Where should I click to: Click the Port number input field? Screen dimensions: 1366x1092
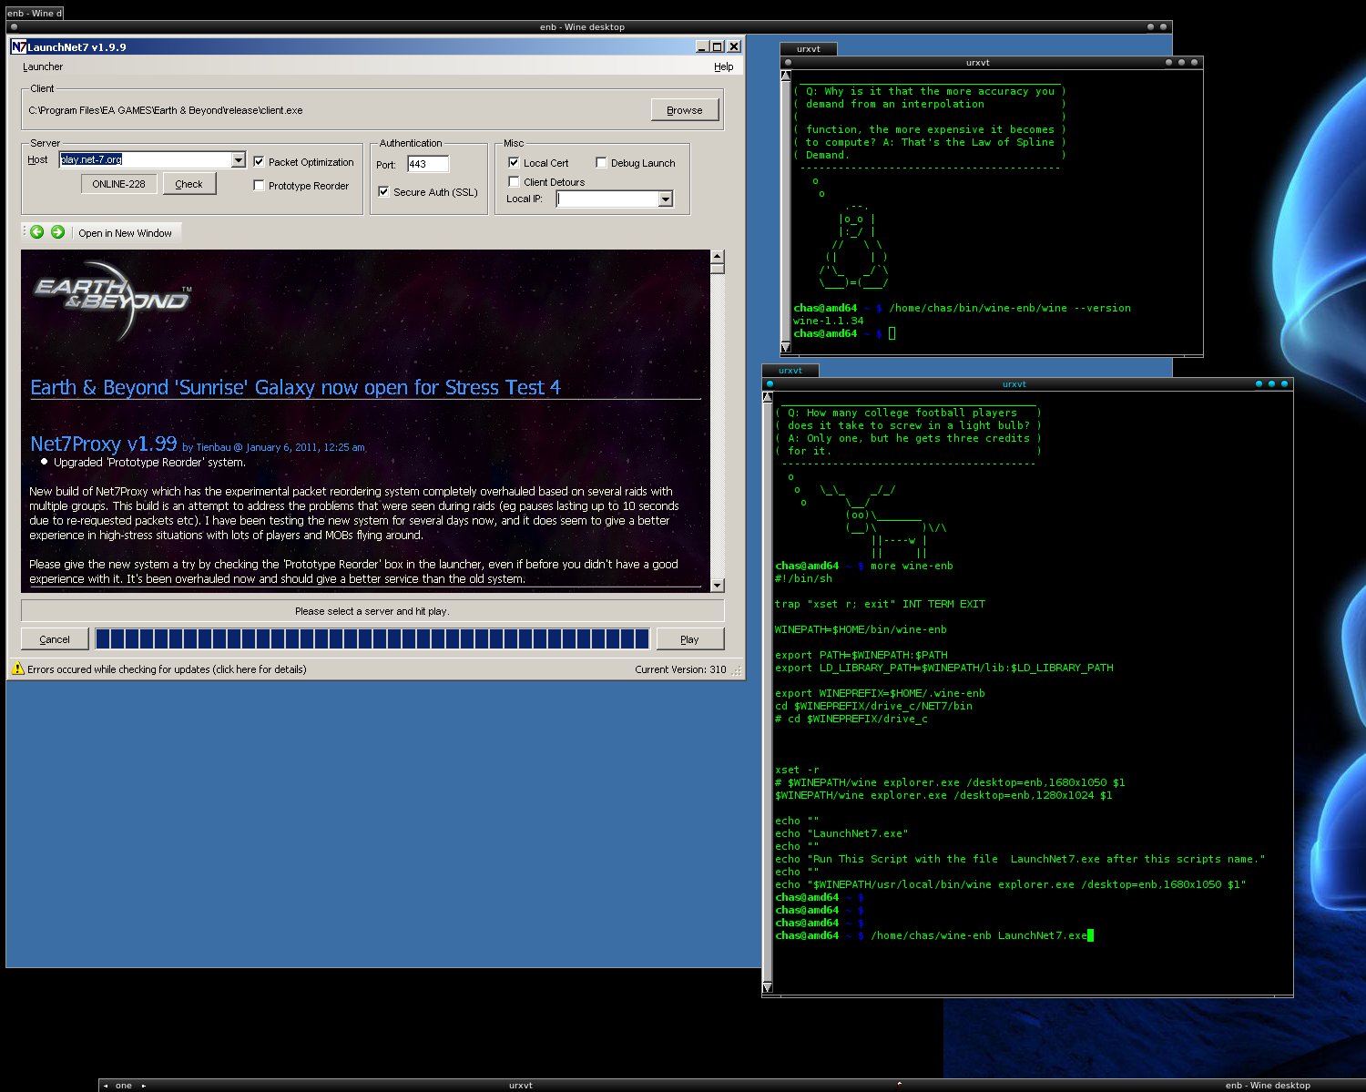[x=427, y=164]
